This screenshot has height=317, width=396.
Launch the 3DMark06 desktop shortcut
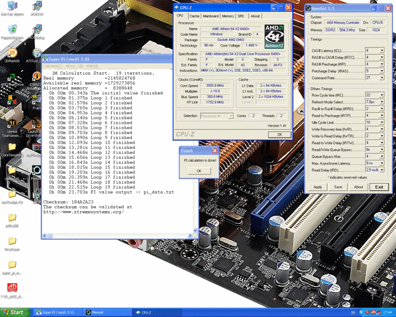[x=12, y=53]
